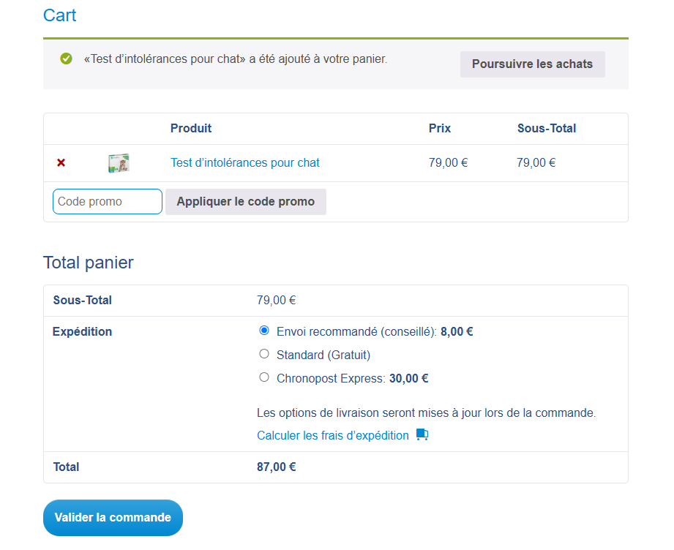The width and height of the screenshot is (674, 550).
Task: Choose the Standard (Gratuit) shipping radio button
Action: coord(264,354)
